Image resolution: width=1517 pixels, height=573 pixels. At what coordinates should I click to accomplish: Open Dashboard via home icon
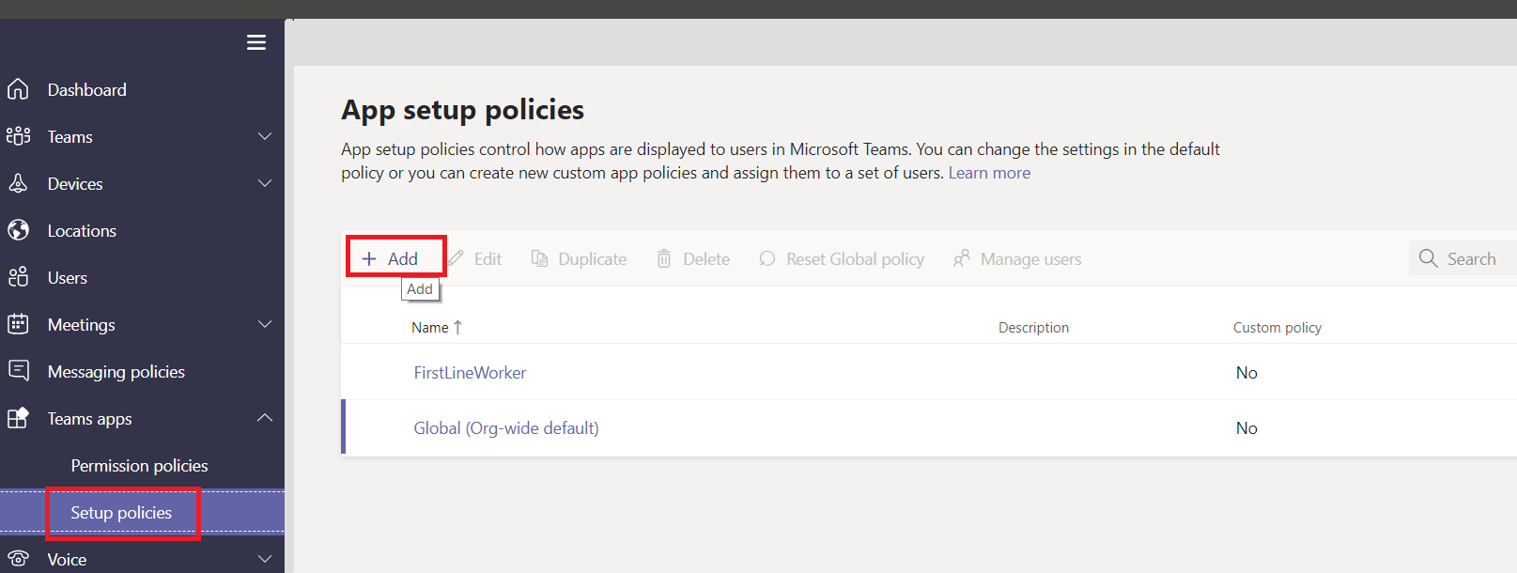tap(18, 89)
